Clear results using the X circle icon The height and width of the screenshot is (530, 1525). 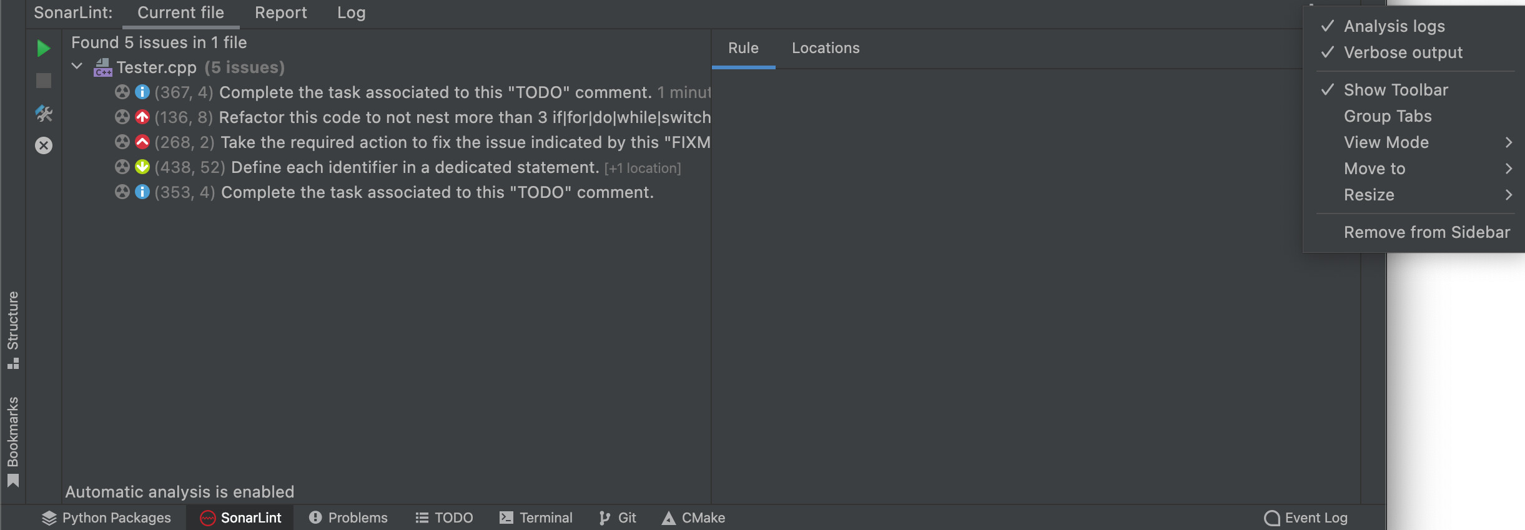tap(43, 145)
